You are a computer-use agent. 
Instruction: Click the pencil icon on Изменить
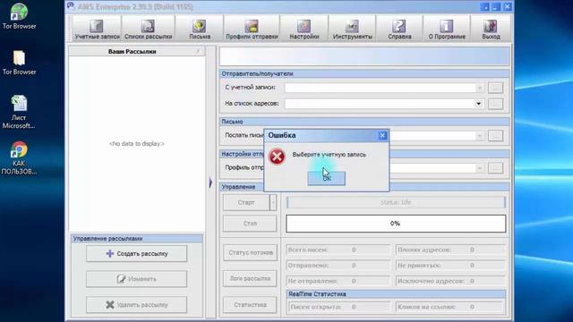pyautogui.click(x=121, y=278)
